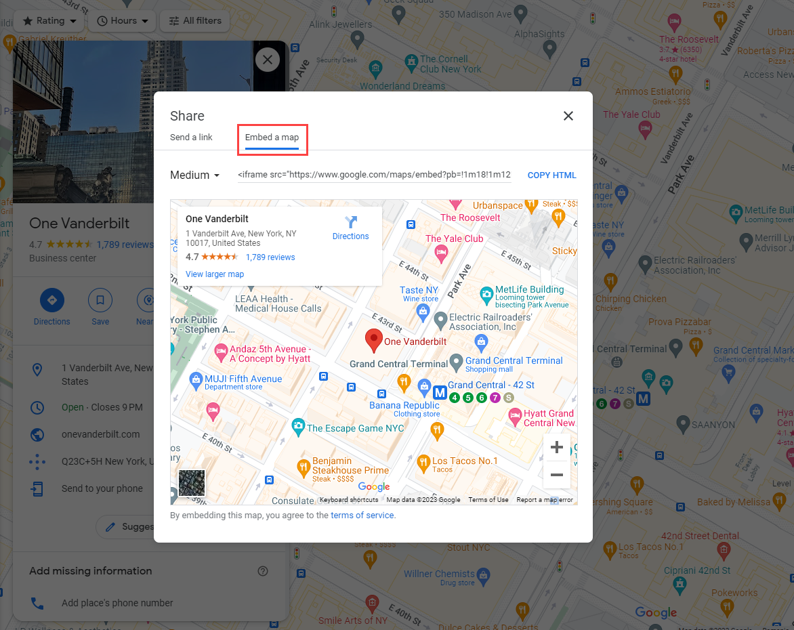Viewport: 794px width, 630px height.
Task: Click the opening hours clock icon
Action: click(x=37, y=407)
